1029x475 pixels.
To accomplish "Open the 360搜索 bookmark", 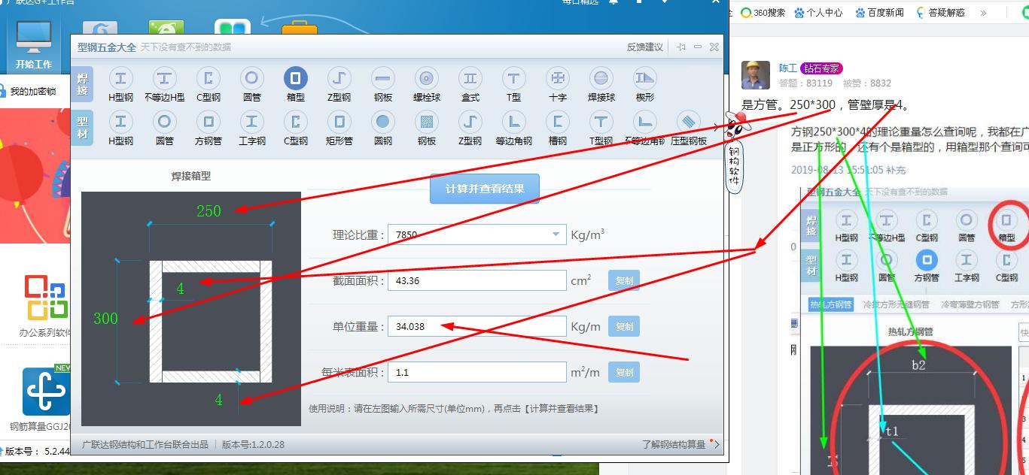I will 763,13.
